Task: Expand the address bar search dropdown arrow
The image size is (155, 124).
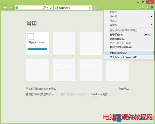Action: click(x=48, y=8)
